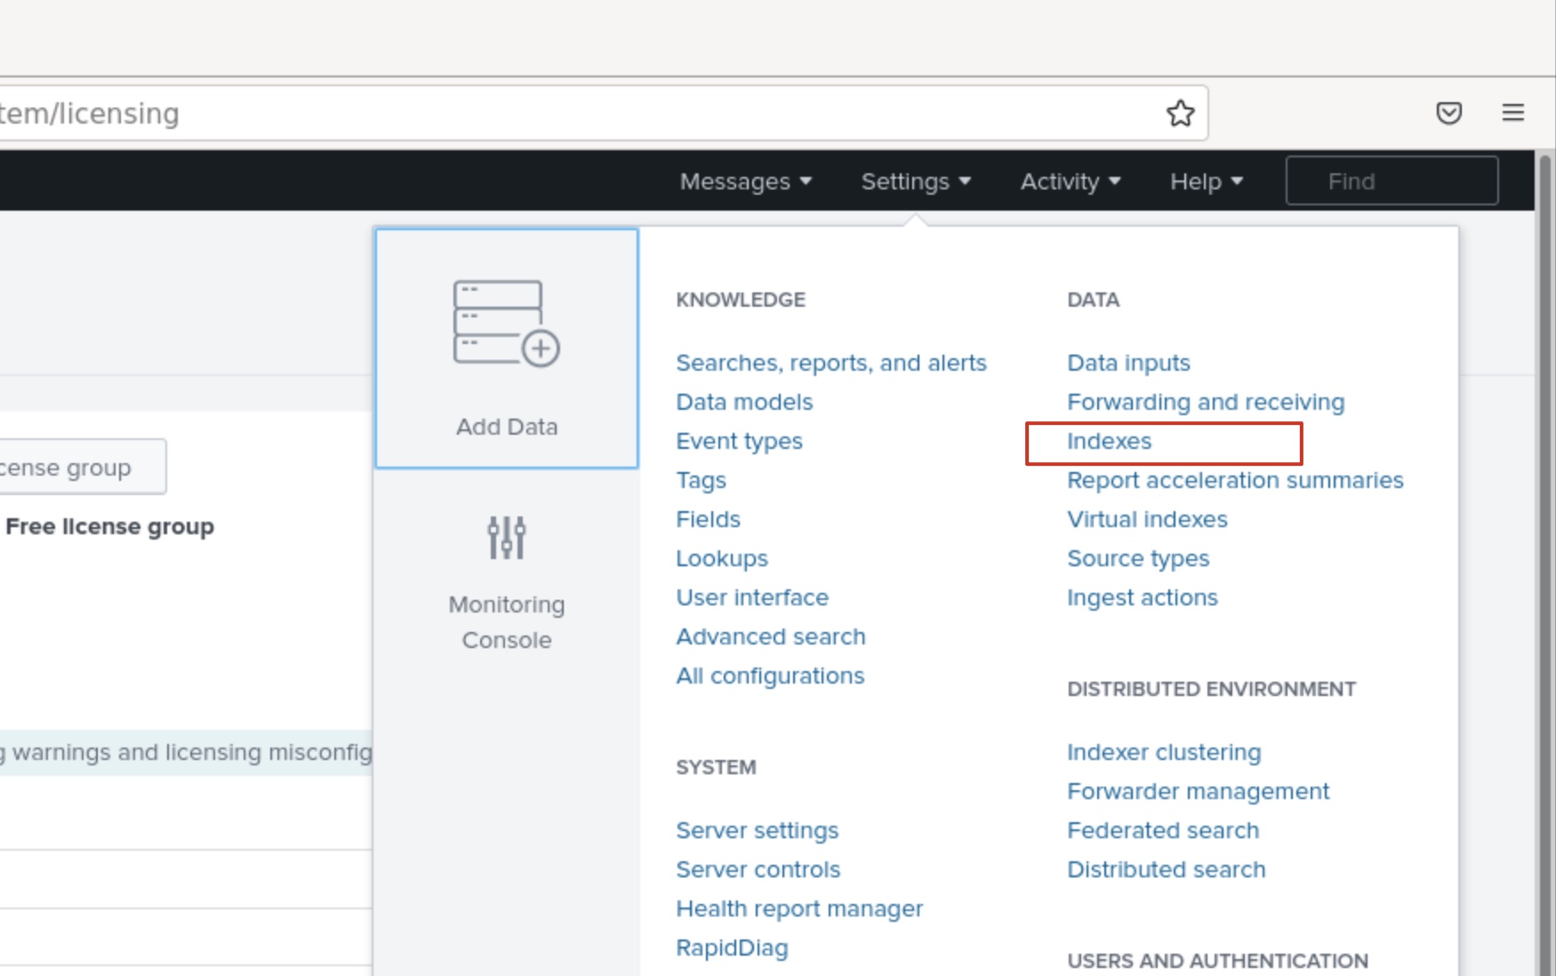Open Data models settings

click(x=744, y=402)
